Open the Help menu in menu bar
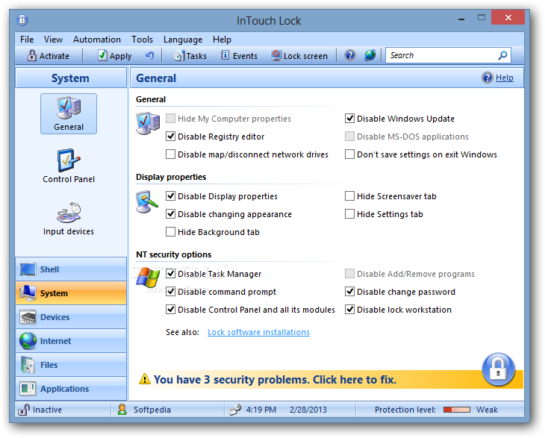Viewport: 545px width, 438px height. [222, 40]
